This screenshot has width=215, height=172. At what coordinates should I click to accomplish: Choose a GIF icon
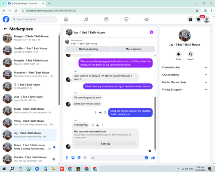click(x=85, y=158)
